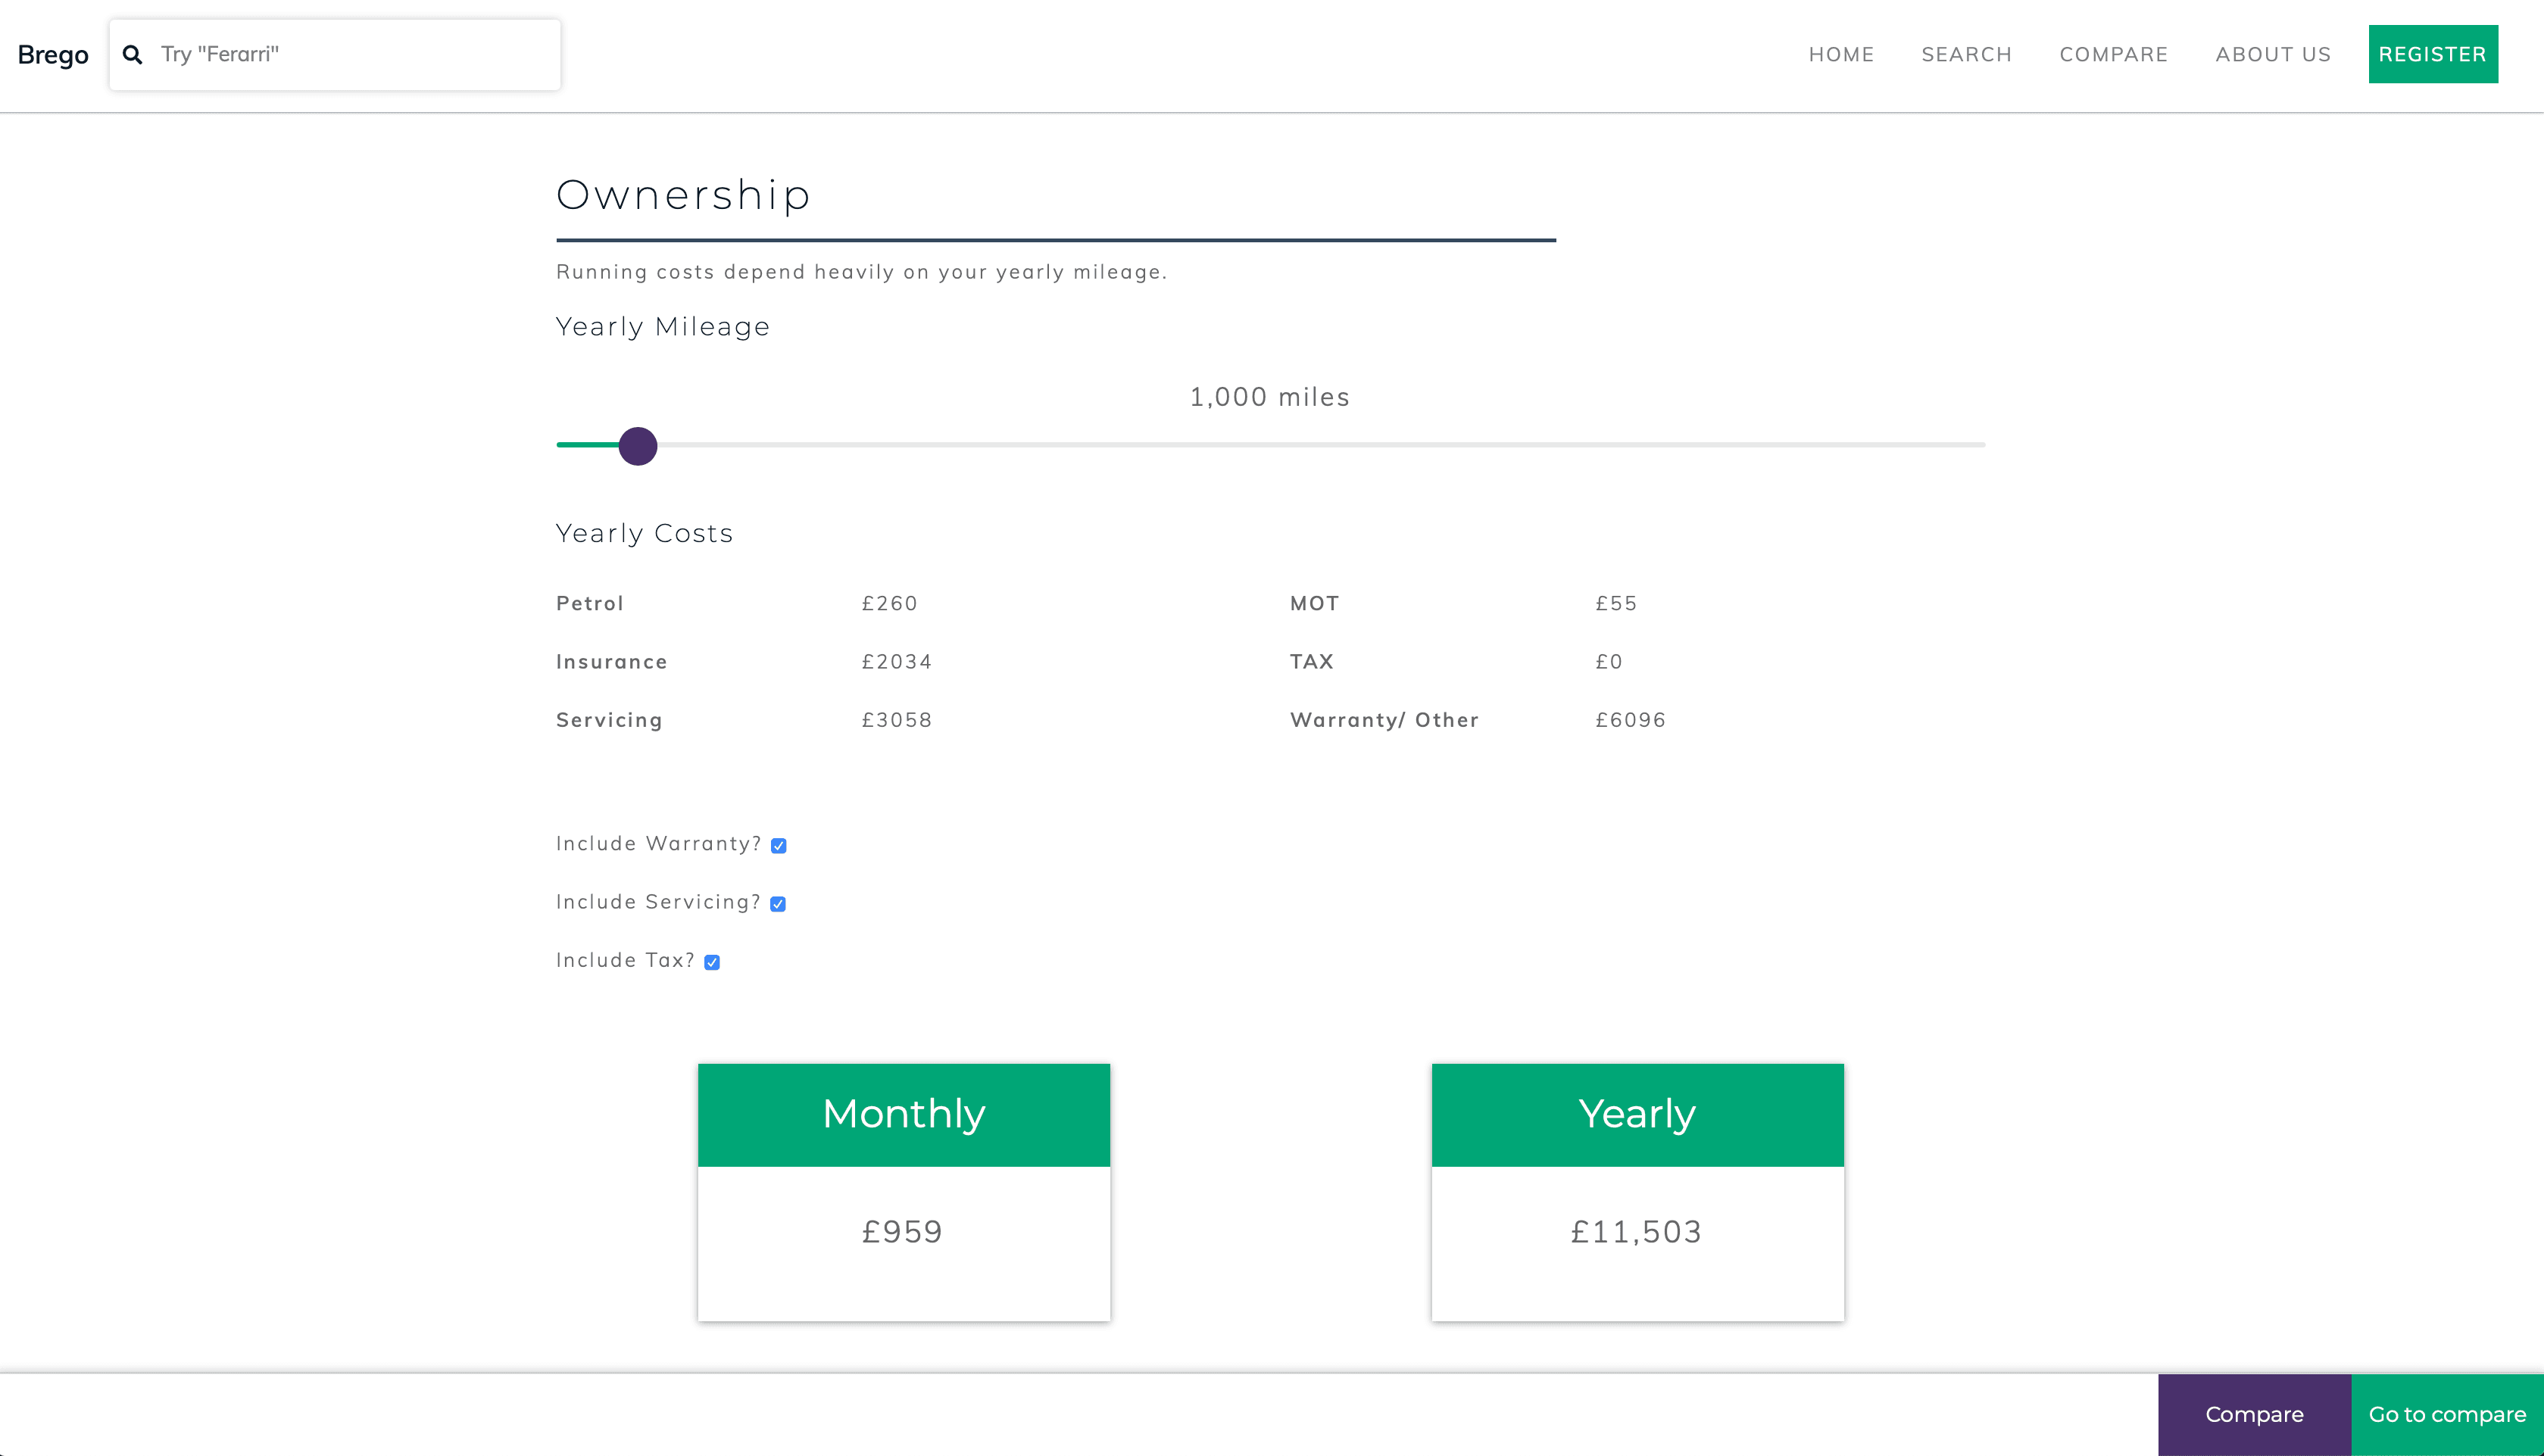2544x1456 pixels.
Task: Click the Monthly cost card
Action: (904, 1193)
